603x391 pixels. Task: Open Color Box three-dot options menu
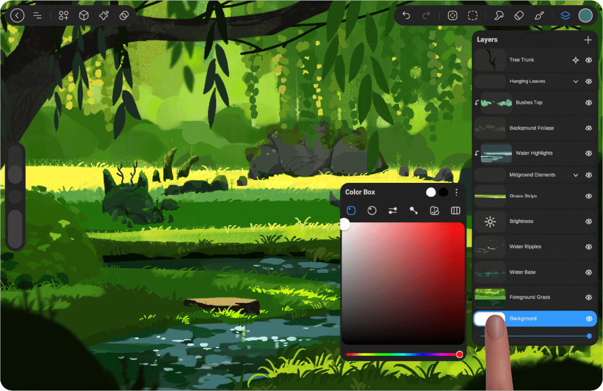click(456, 192)
